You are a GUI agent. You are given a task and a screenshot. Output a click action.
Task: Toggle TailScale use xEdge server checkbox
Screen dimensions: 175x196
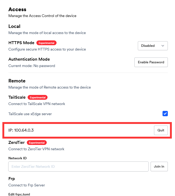tap(165, 114)
